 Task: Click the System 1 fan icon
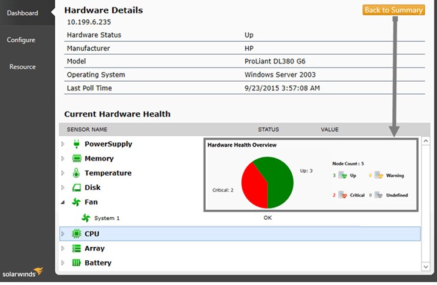86,218
